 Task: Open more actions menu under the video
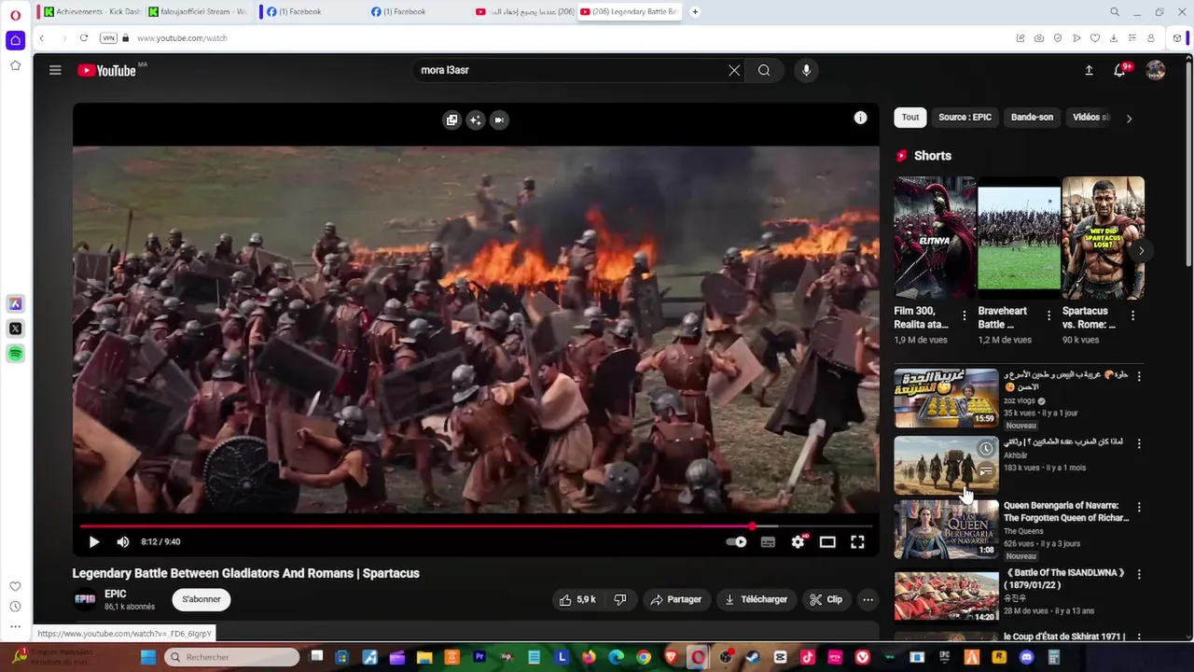point(868,599)
